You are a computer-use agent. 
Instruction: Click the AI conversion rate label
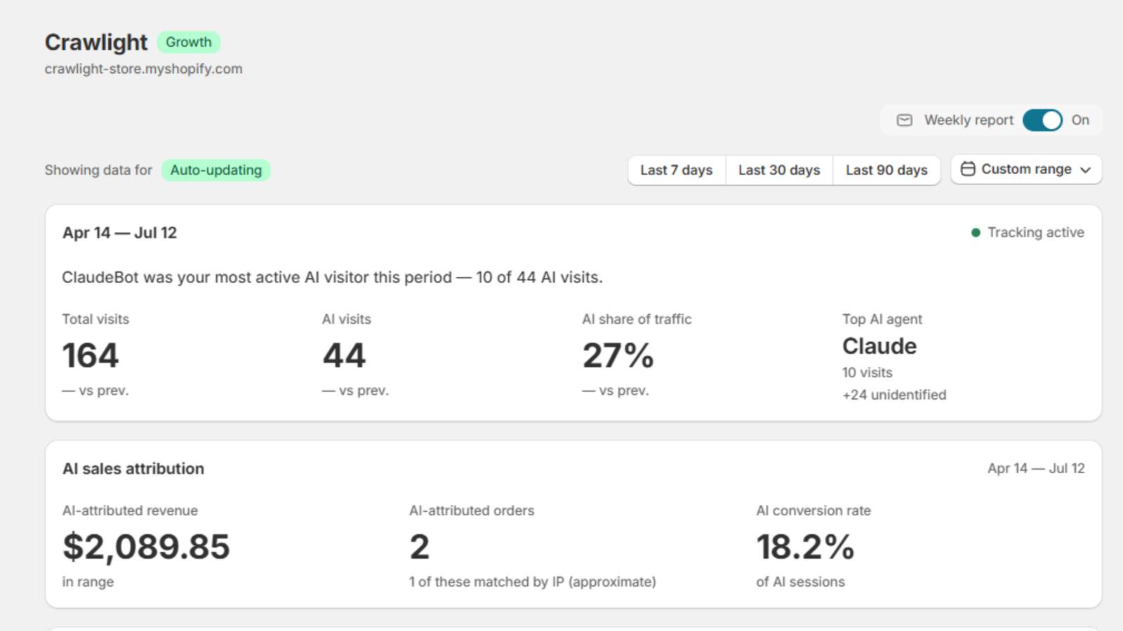pyautogui.click(x=813, y=511)
